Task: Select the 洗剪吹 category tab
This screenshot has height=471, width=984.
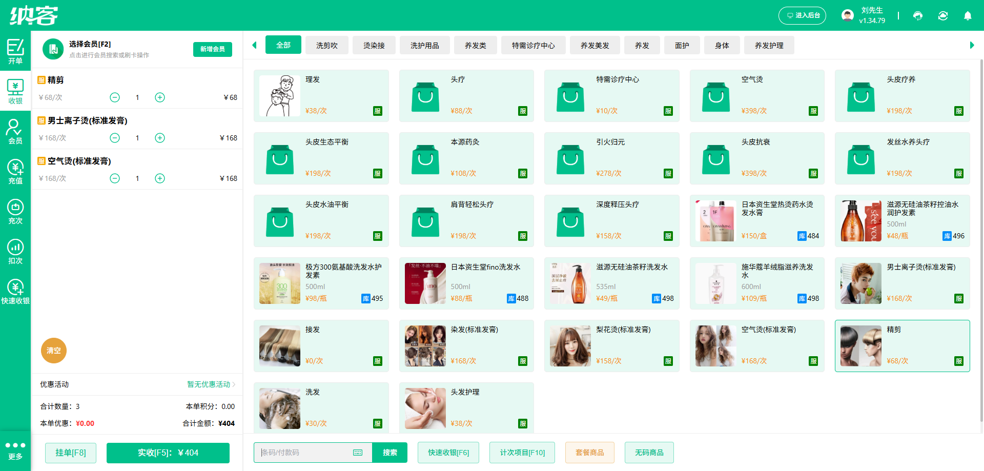Action: pyautogui.click(x=327, y=45)
